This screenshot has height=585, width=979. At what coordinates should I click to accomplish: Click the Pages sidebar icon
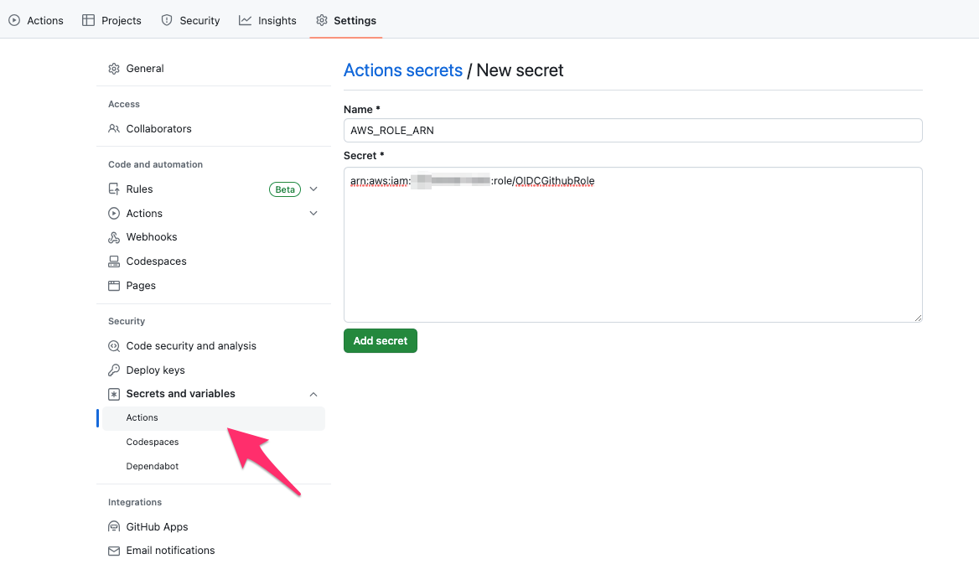113,286
